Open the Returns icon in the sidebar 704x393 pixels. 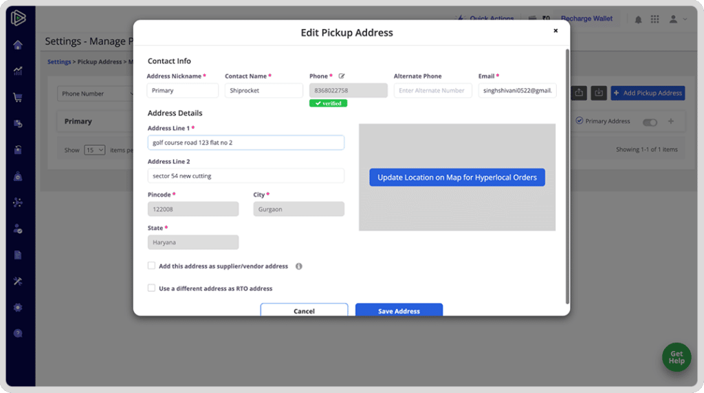tap(18, 124)
